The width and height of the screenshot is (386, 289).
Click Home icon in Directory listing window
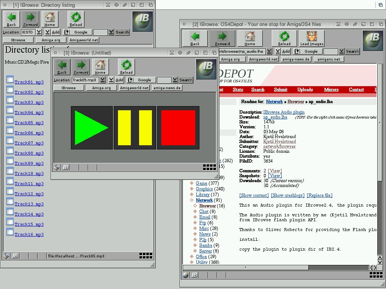49,19
